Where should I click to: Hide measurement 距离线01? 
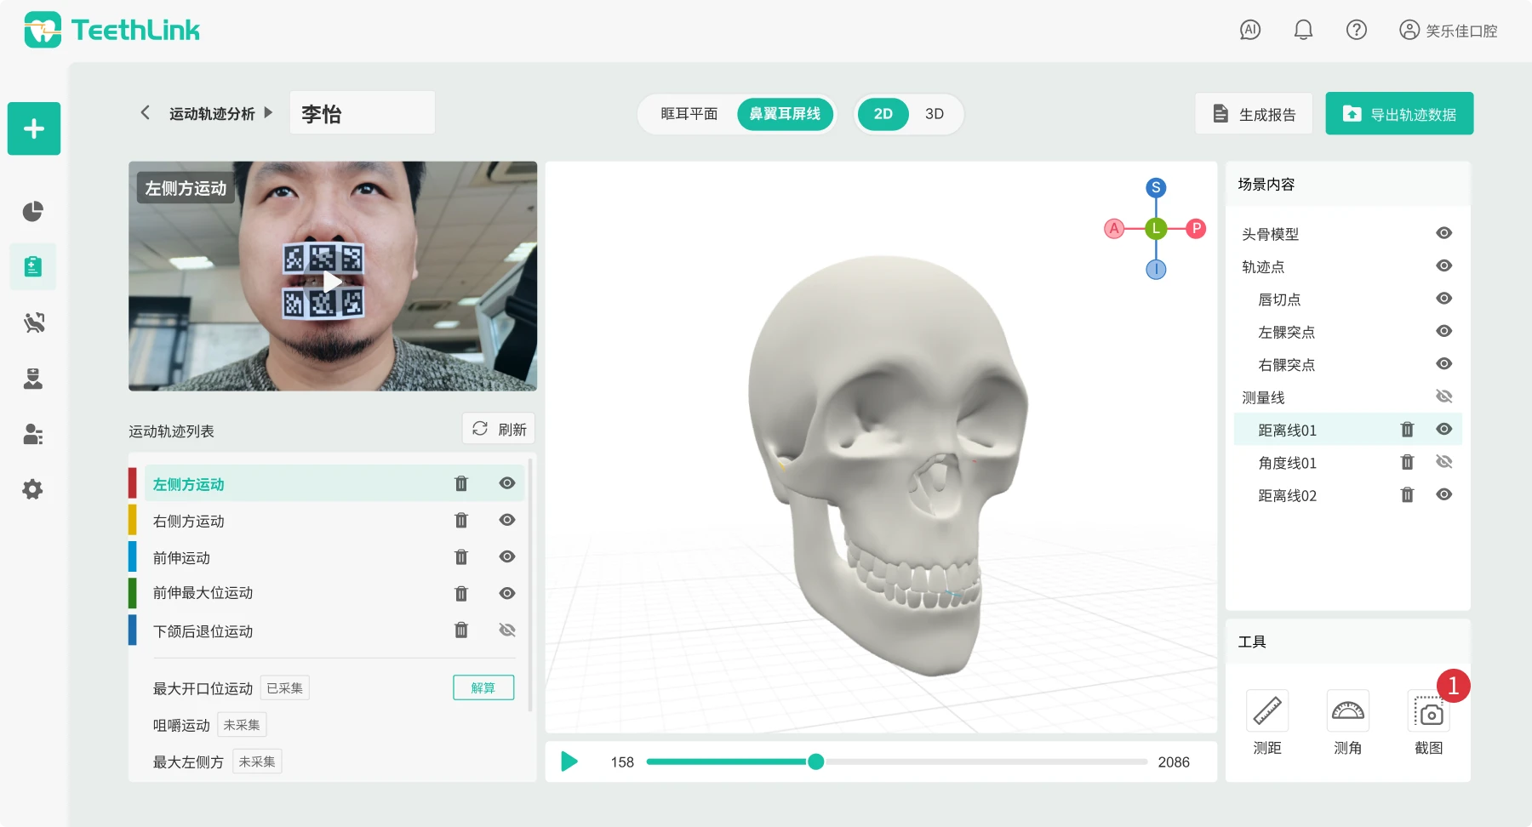click(x=1444, y=429)
